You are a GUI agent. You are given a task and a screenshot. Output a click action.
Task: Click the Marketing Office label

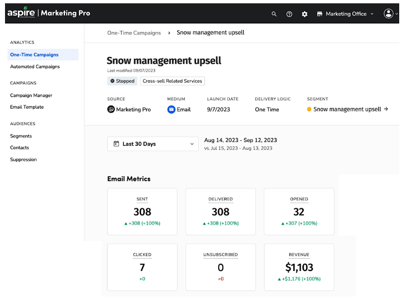pos(346,14)
